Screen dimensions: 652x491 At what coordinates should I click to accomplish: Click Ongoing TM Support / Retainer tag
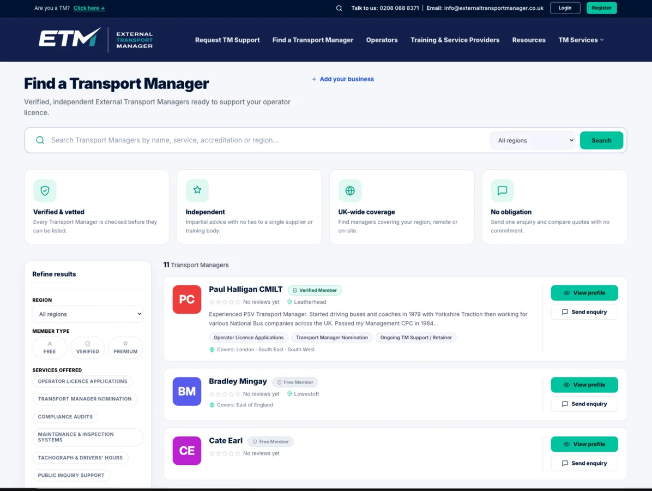point(416,338)
